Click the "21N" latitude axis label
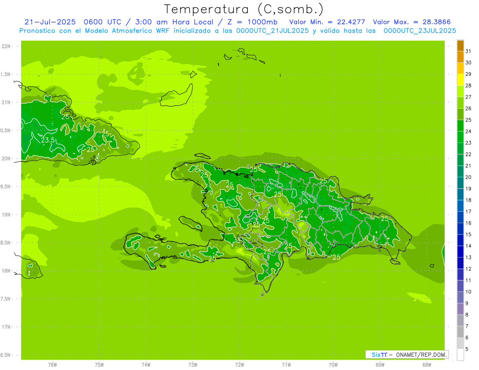The width and height of the screenshot is (479, 370). 7,103
